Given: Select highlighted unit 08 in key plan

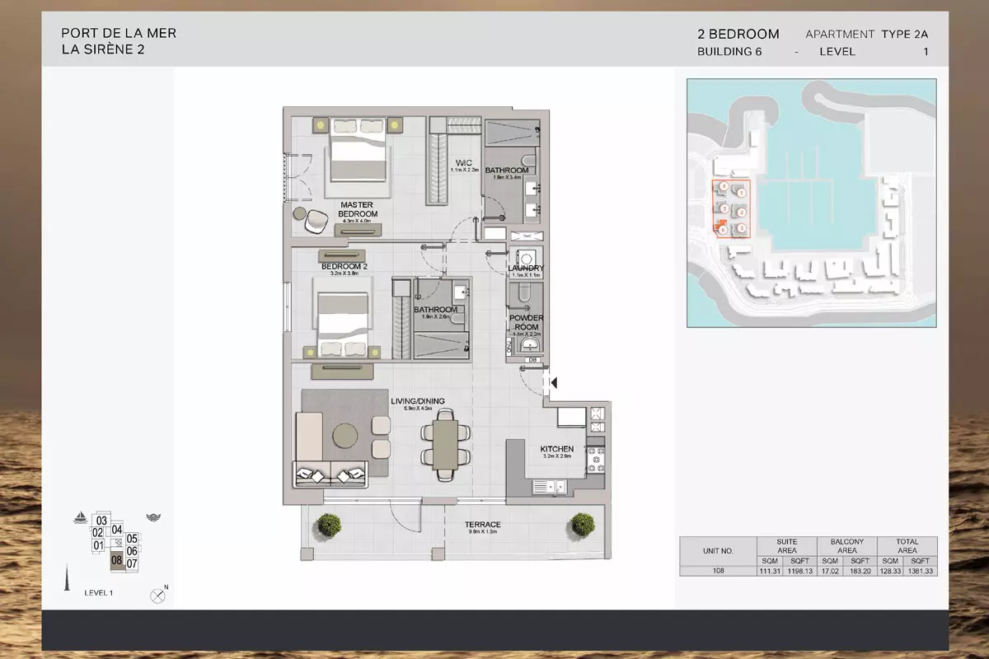Looking at the screenshot, I should tap(116, 561).
